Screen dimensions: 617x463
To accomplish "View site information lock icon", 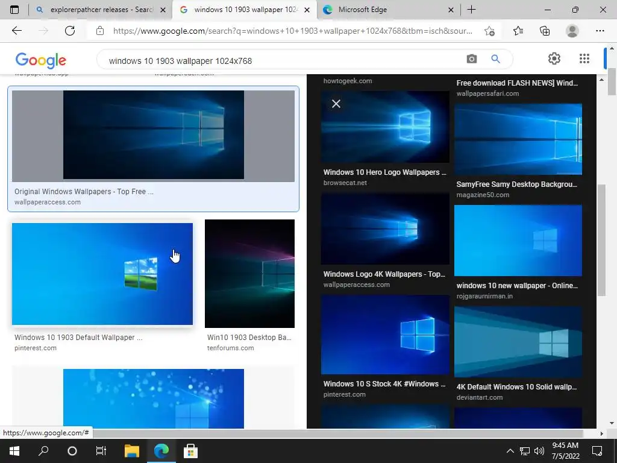I will tap(100, 31).
